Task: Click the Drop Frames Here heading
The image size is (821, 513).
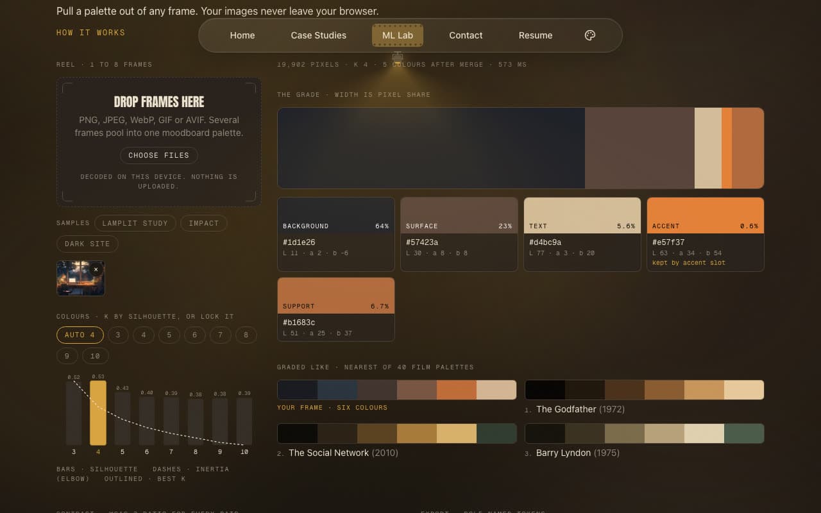Action: pyautogui.click(x=159, y=102)
